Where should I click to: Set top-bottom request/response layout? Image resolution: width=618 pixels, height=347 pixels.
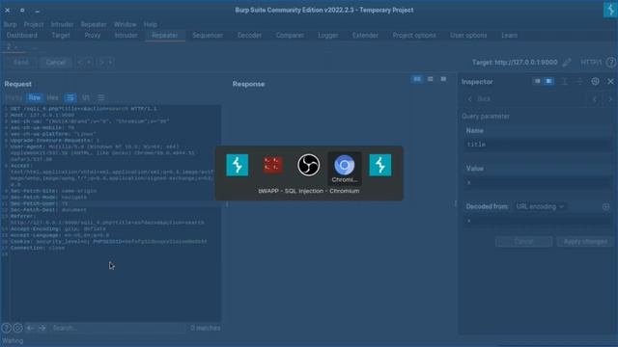point(431,79)
